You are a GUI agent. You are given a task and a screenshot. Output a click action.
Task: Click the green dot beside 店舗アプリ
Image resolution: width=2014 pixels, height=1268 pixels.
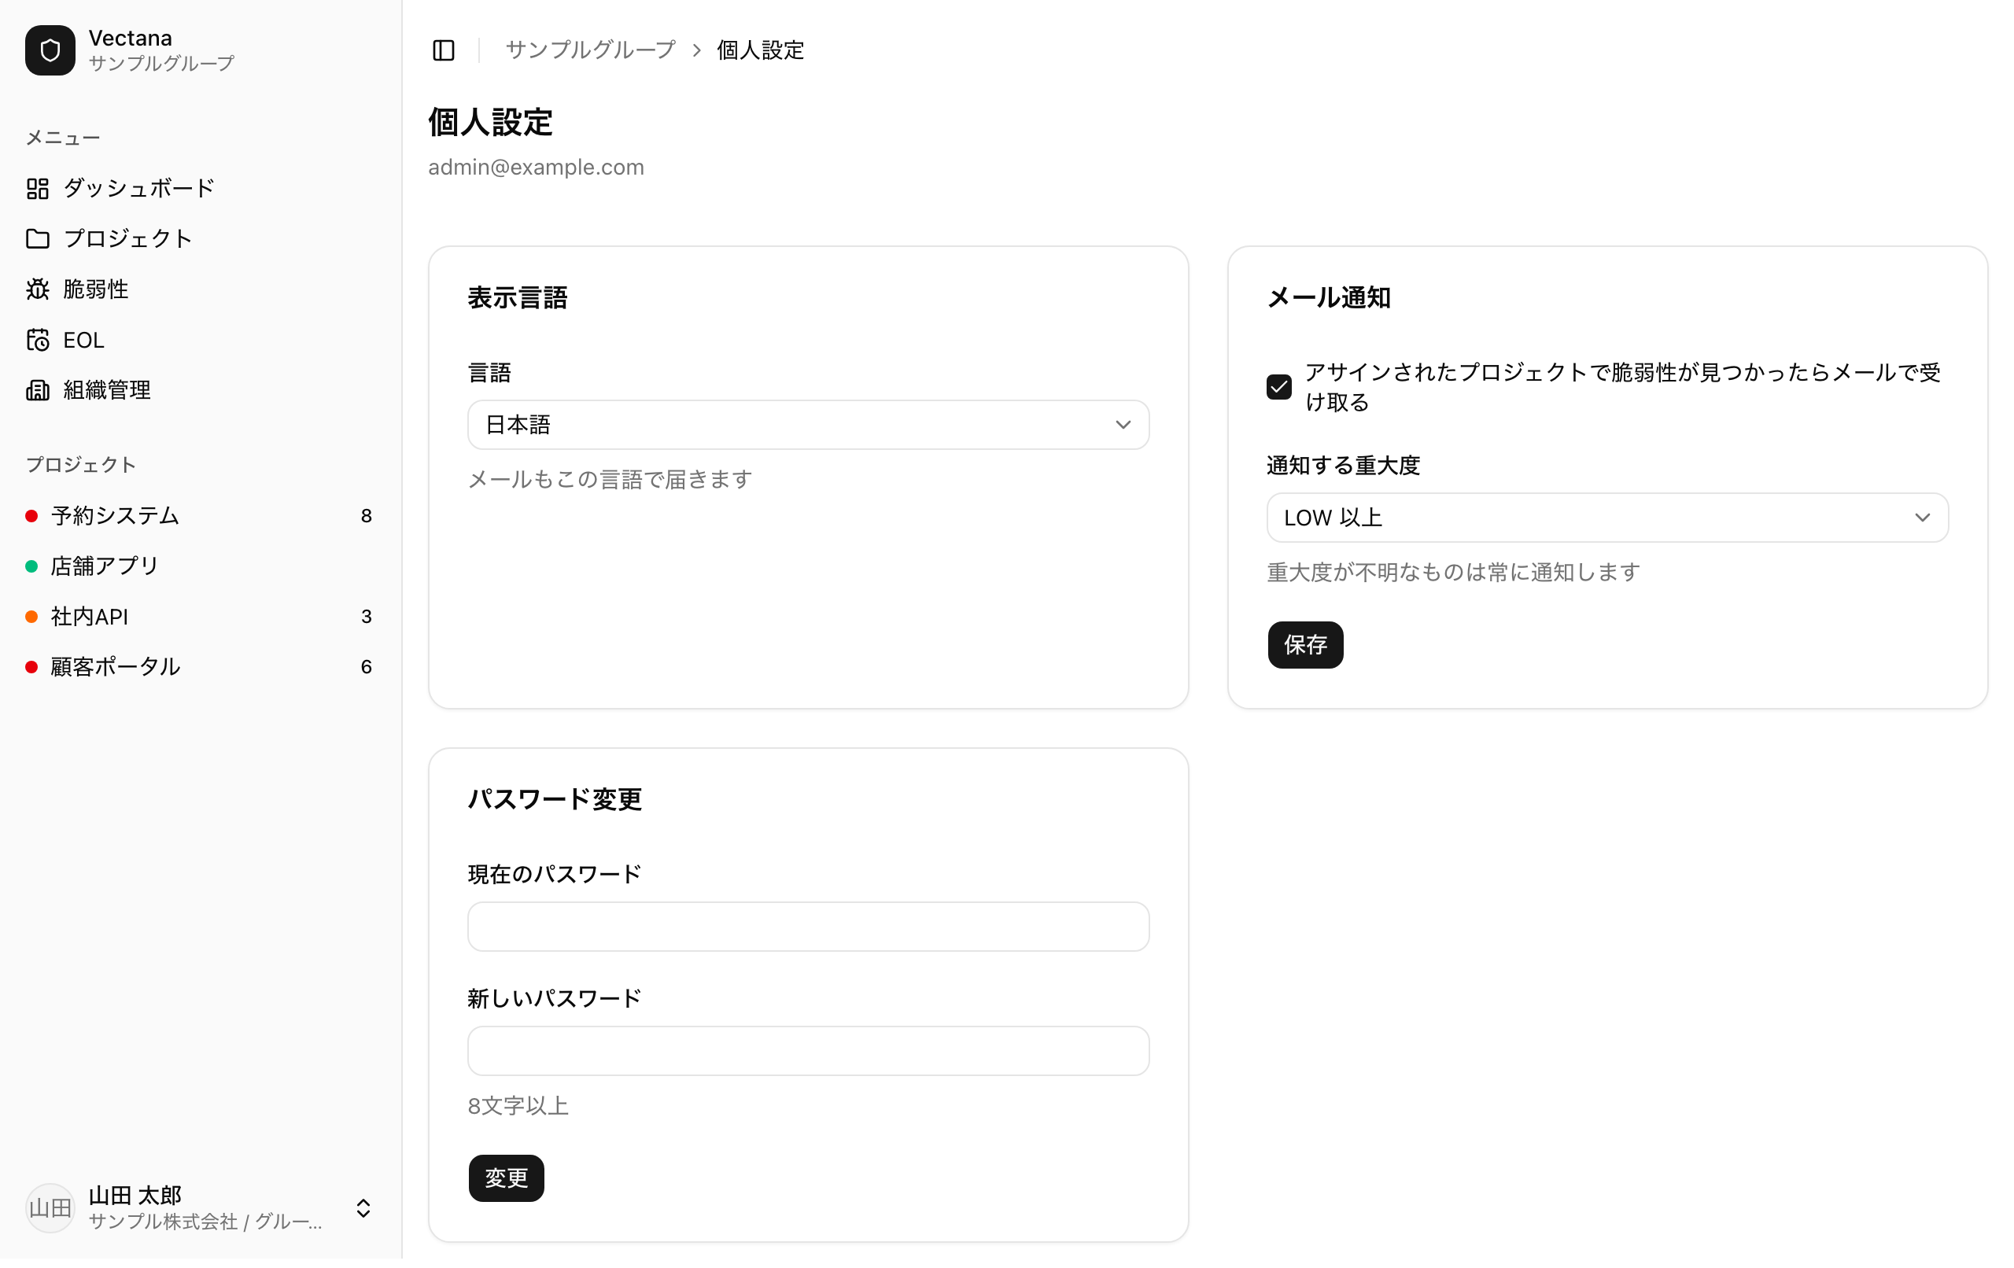click(31, 566)
